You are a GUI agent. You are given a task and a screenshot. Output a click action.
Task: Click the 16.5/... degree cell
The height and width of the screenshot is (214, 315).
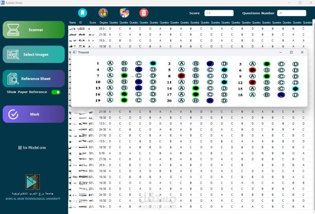click(103, 206)
